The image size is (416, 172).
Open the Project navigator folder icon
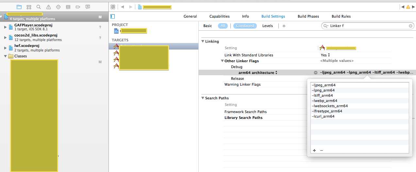tap(19, 7)
